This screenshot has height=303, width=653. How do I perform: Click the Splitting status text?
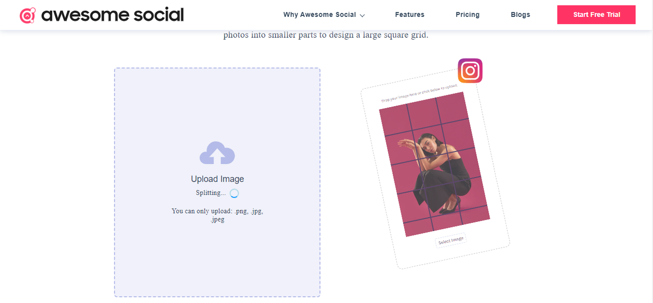211,193
